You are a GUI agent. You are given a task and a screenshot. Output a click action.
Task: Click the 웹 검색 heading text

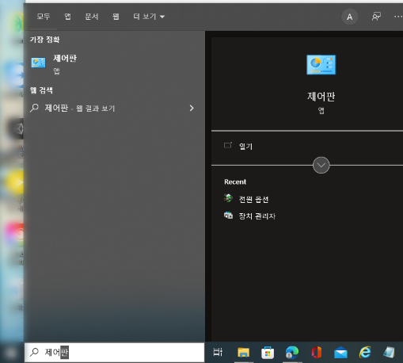[41, 90]
